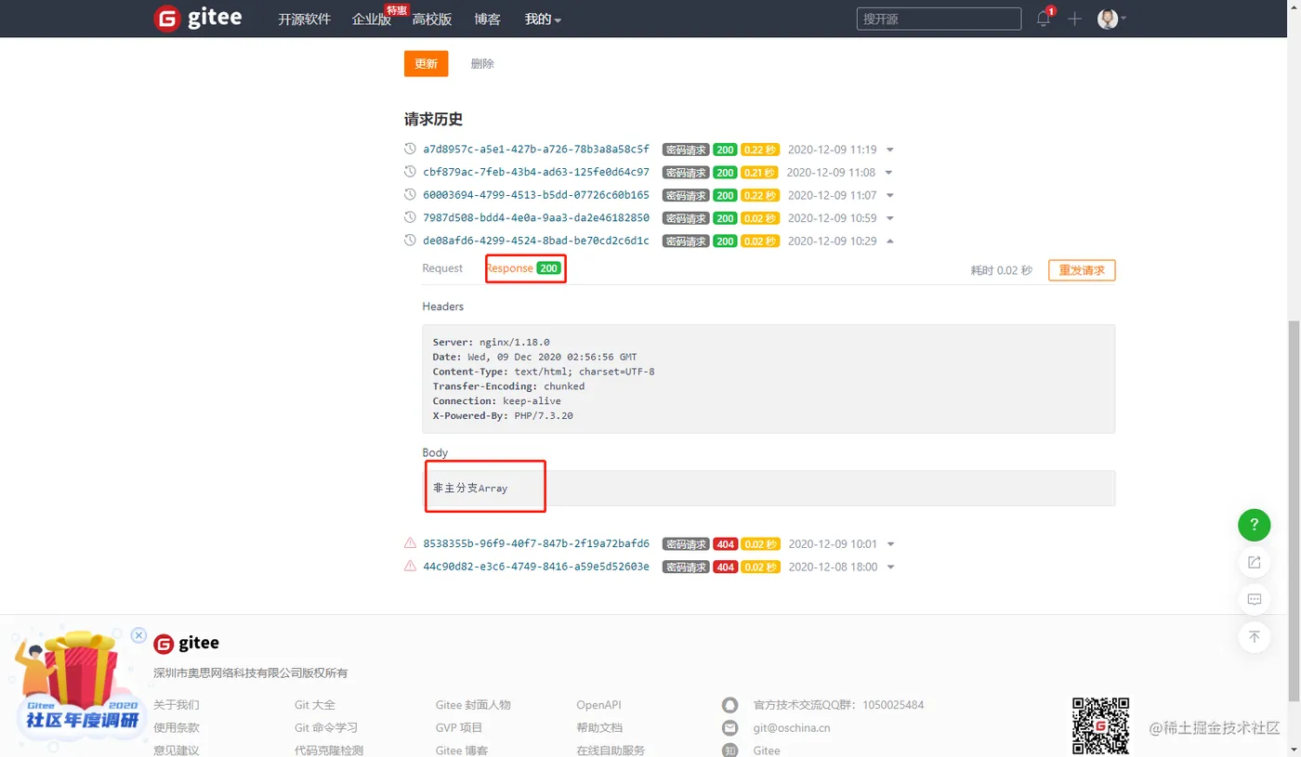
Task: Click the back-to-top arrow icon
Action: point(1254,636)
